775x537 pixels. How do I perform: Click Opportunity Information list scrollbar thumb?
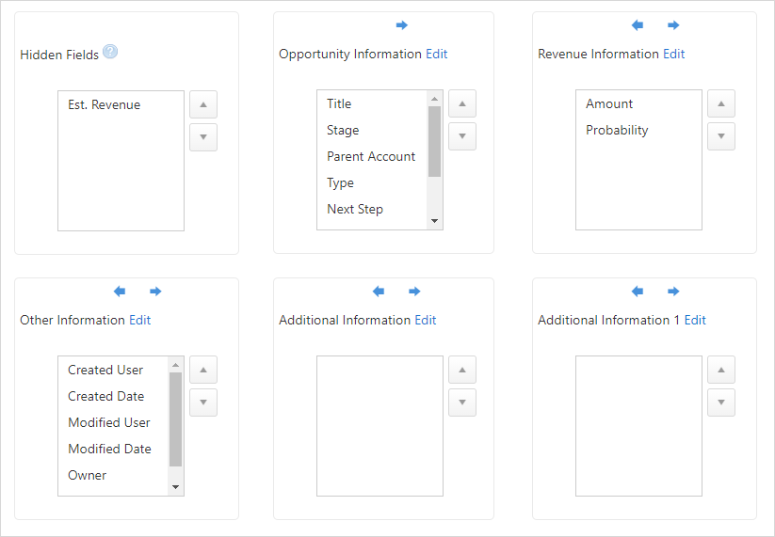pos(434,141)
